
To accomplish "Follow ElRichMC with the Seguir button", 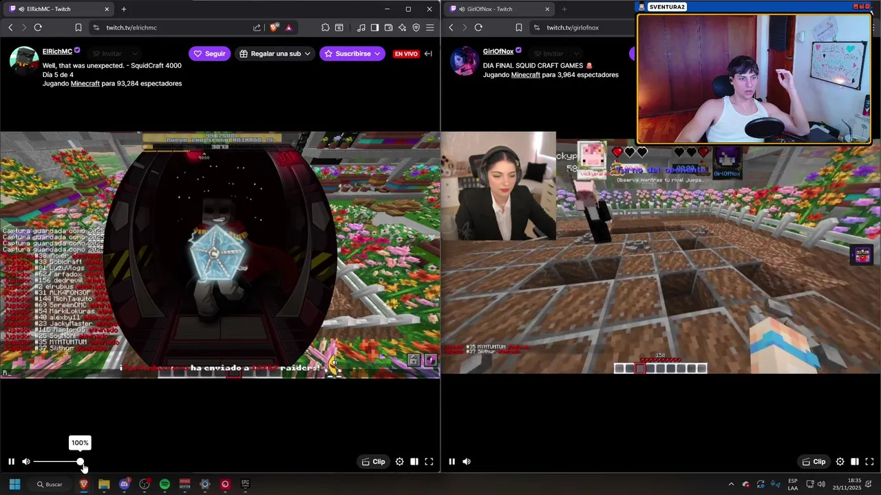I will coord(210,54).
